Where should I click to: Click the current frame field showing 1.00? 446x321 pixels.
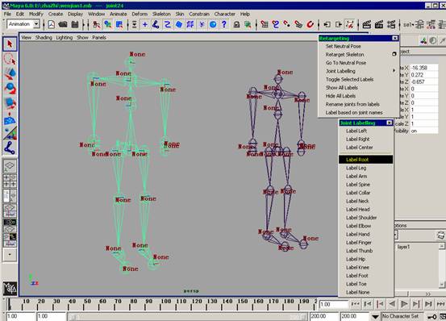tap(333, 304)
